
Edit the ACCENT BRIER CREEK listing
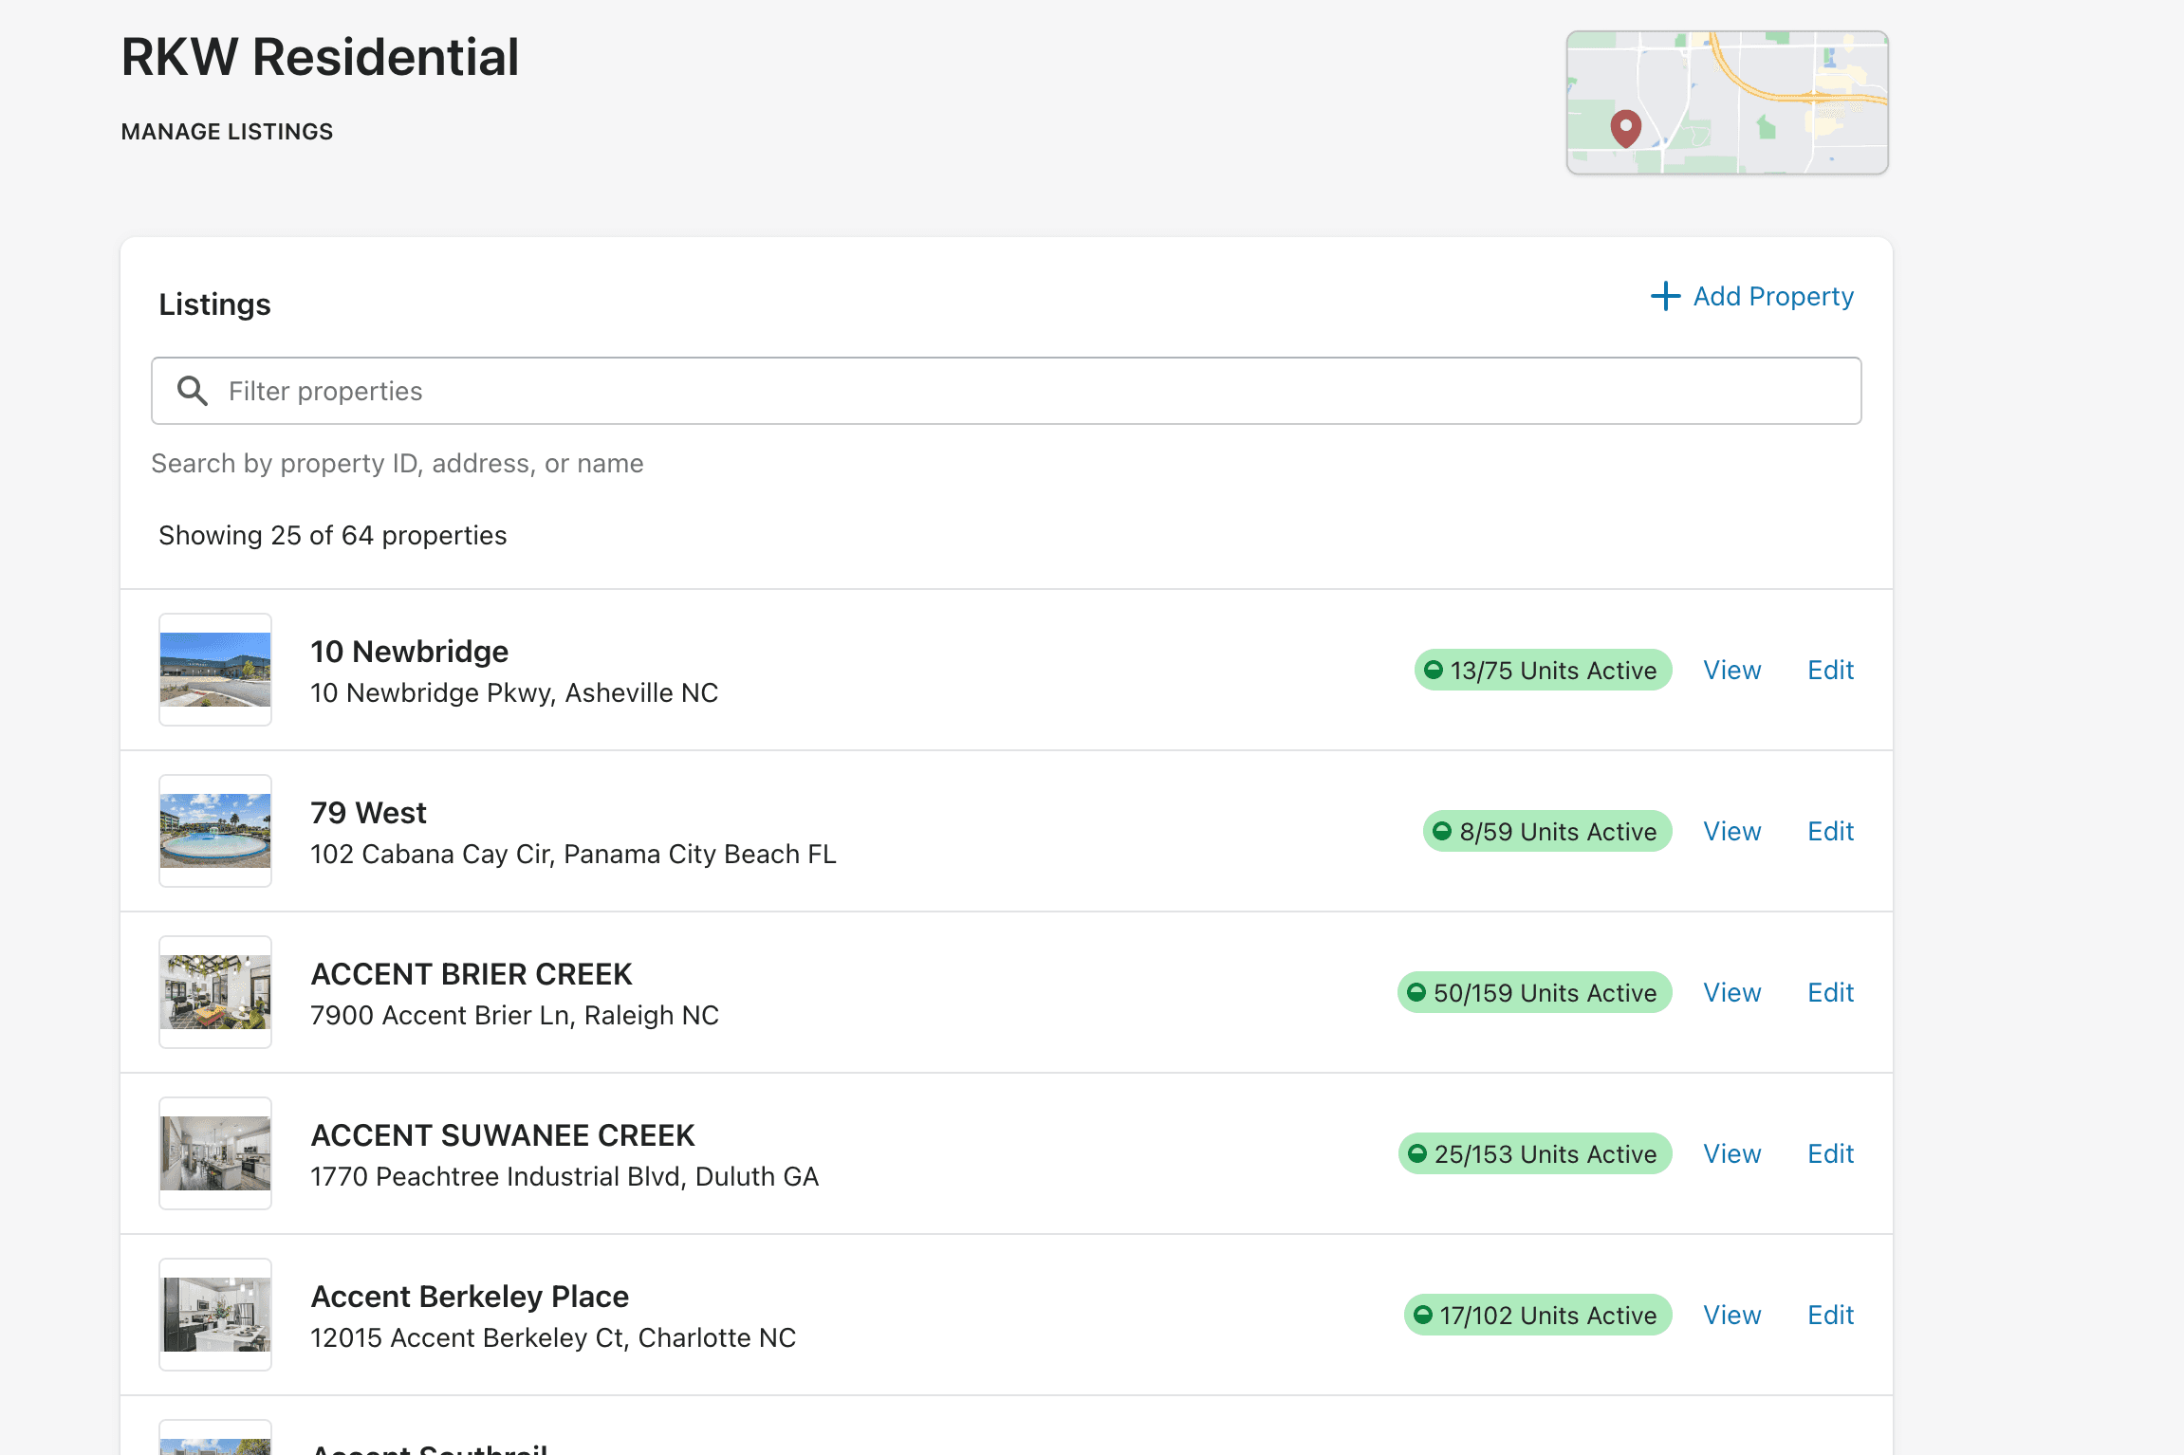(1831, 993)
